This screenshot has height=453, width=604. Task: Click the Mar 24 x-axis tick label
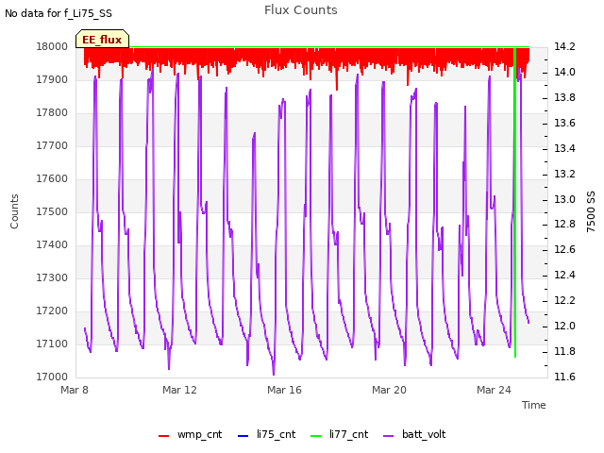tap(494, 390)
